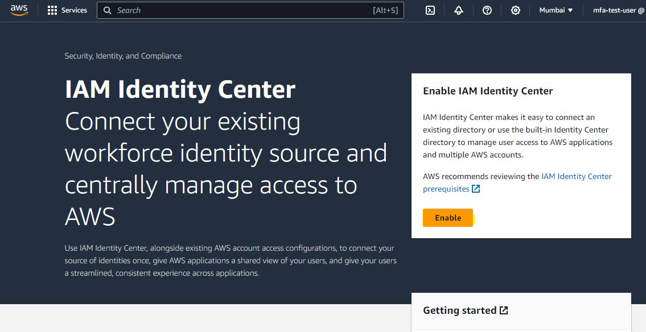Viewport: 646px width, 332px height.
Task: Open the Services menu label
Action: (74, 10)
